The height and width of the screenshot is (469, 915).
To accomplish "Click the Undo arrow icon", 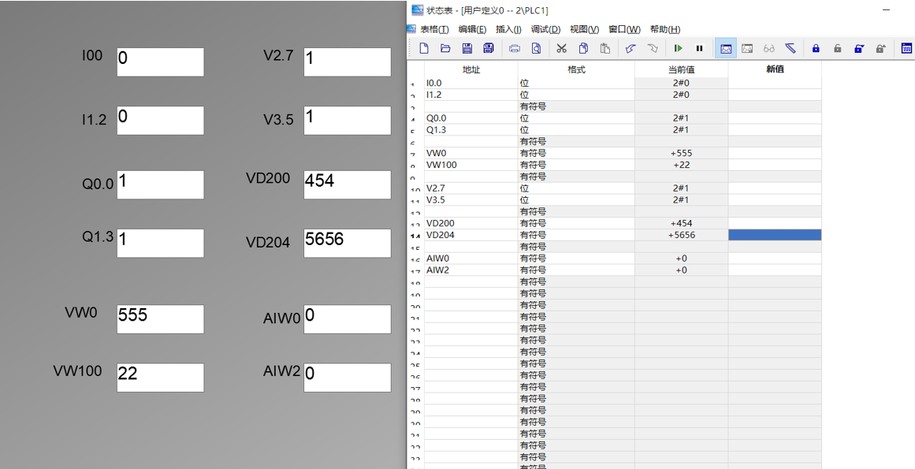I will (630, 48).
